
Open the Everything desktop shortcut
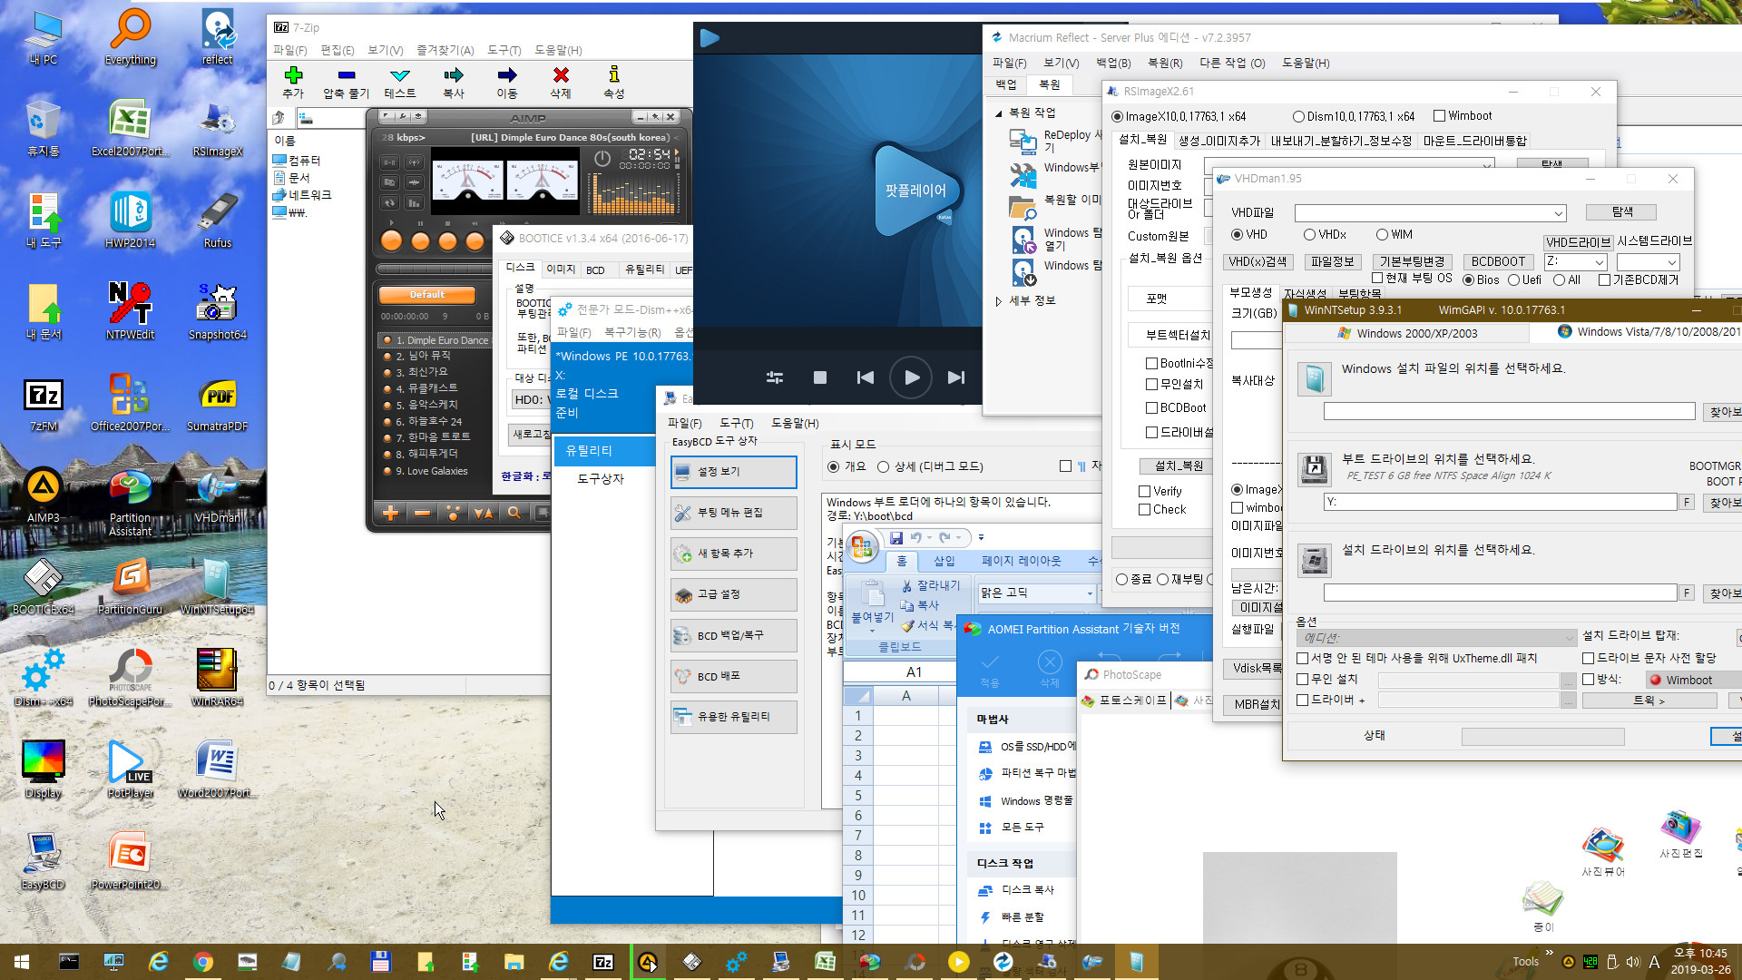131,37
